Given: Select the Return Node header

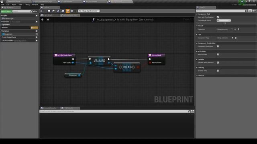Looking at the screenshot, I should coord(156,55).
